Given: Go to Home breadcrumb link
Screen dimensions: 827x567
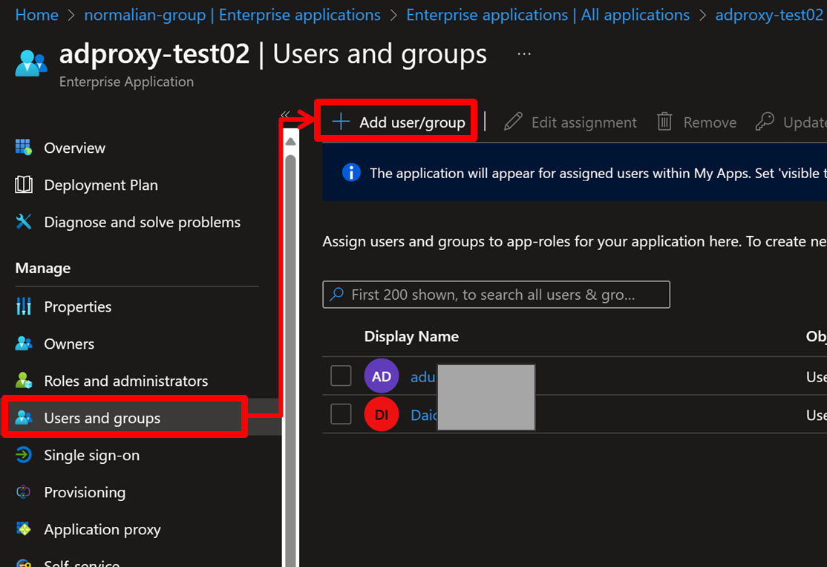Looking at the screenshot, I should tap(36, 15).
